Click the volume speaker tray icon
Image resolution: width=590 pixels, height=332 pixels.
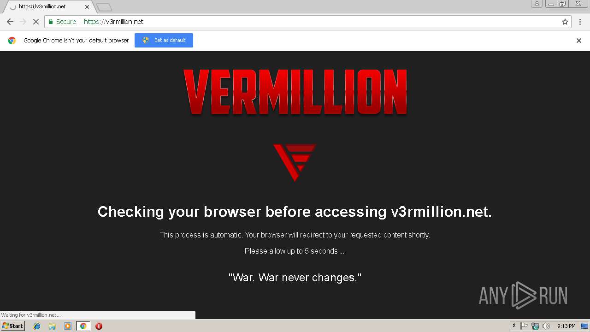tap(546, 326)
